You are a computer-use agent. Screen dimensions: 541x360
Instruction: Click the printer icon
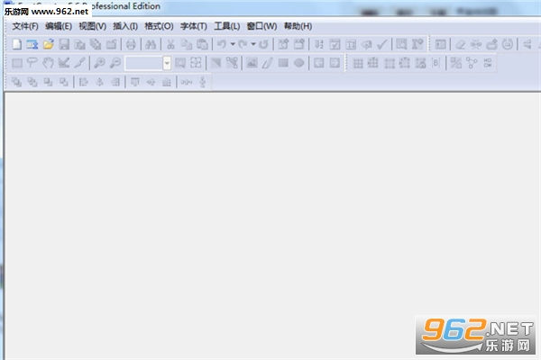click(x=131, y=44)
